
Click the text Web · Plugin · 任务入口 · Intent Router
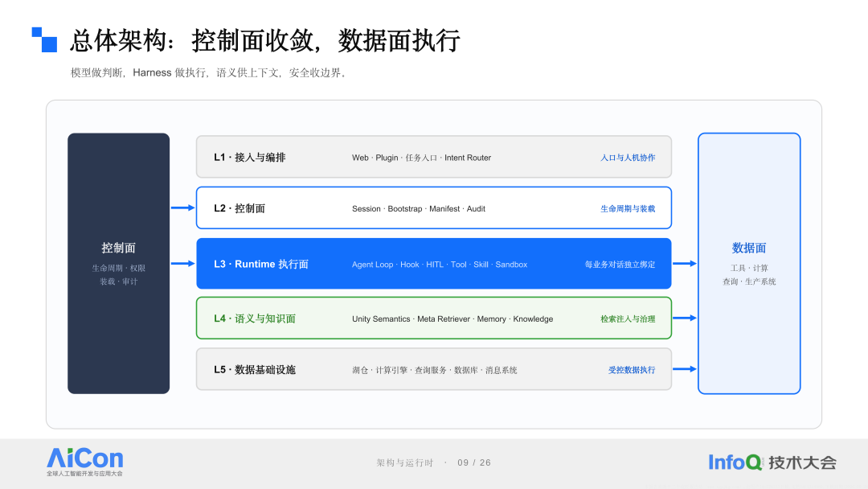coord(421,158)
